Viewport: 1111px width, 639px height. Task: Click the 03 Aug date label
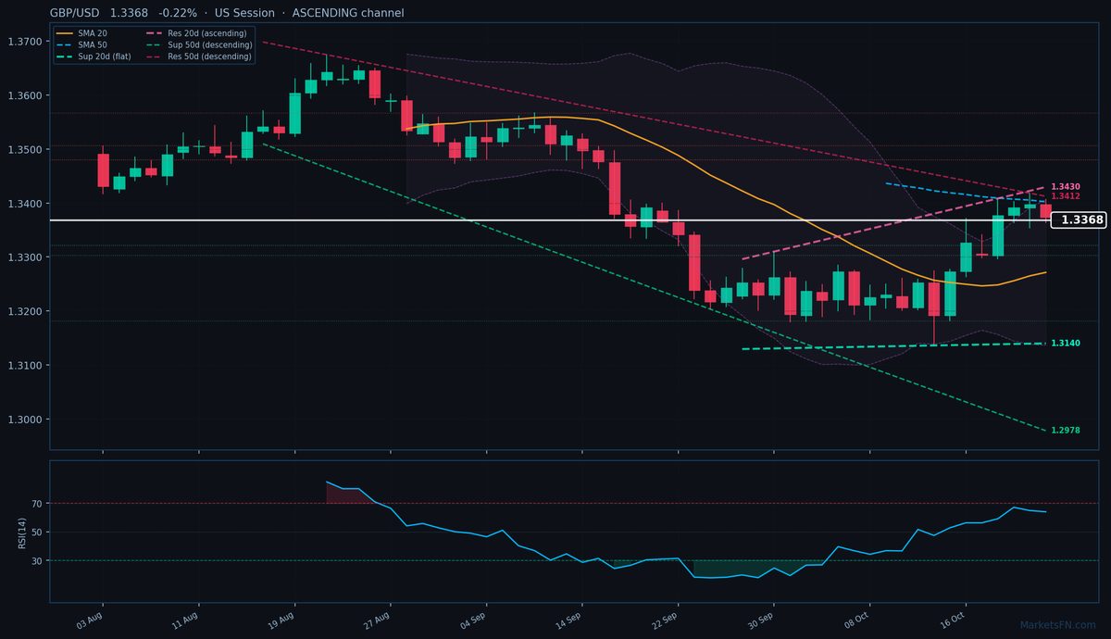[89, 620]
